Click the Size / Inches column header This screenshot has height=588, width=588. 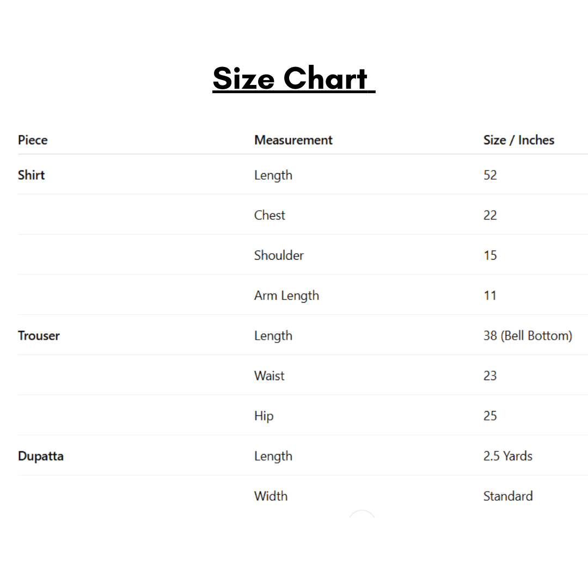(x=518, y=140)
